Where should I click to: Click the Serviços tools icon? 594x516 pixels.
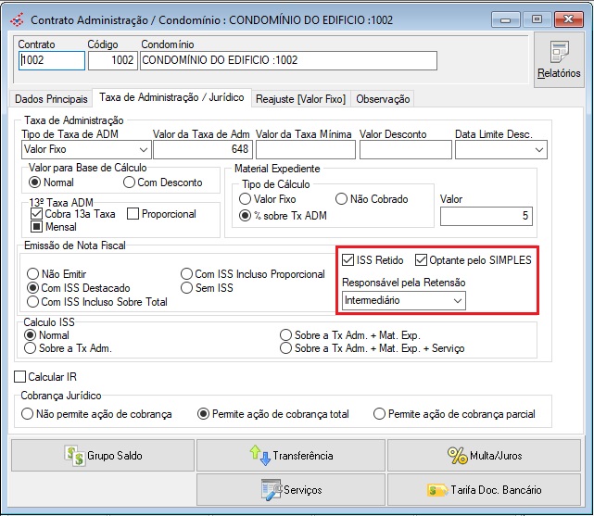tap(270, 488)
